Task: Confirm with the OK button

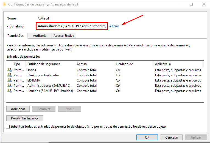Action: point(147,137)
